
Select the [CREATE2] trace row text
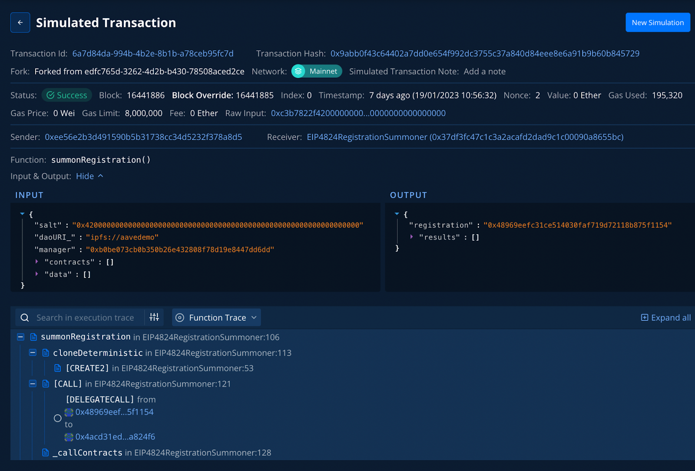87,368
